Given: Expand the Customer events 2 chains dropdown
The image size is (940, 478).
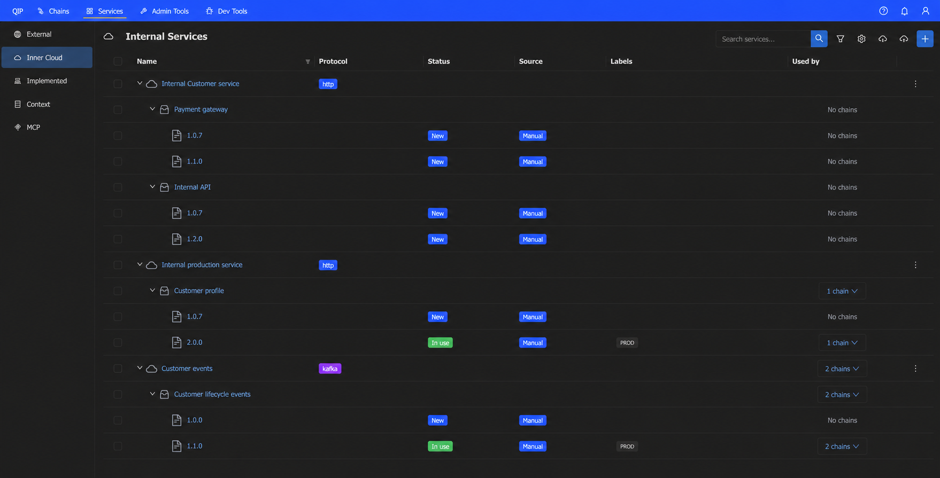Looking at the screenshot, I should (x=842, y=369).
